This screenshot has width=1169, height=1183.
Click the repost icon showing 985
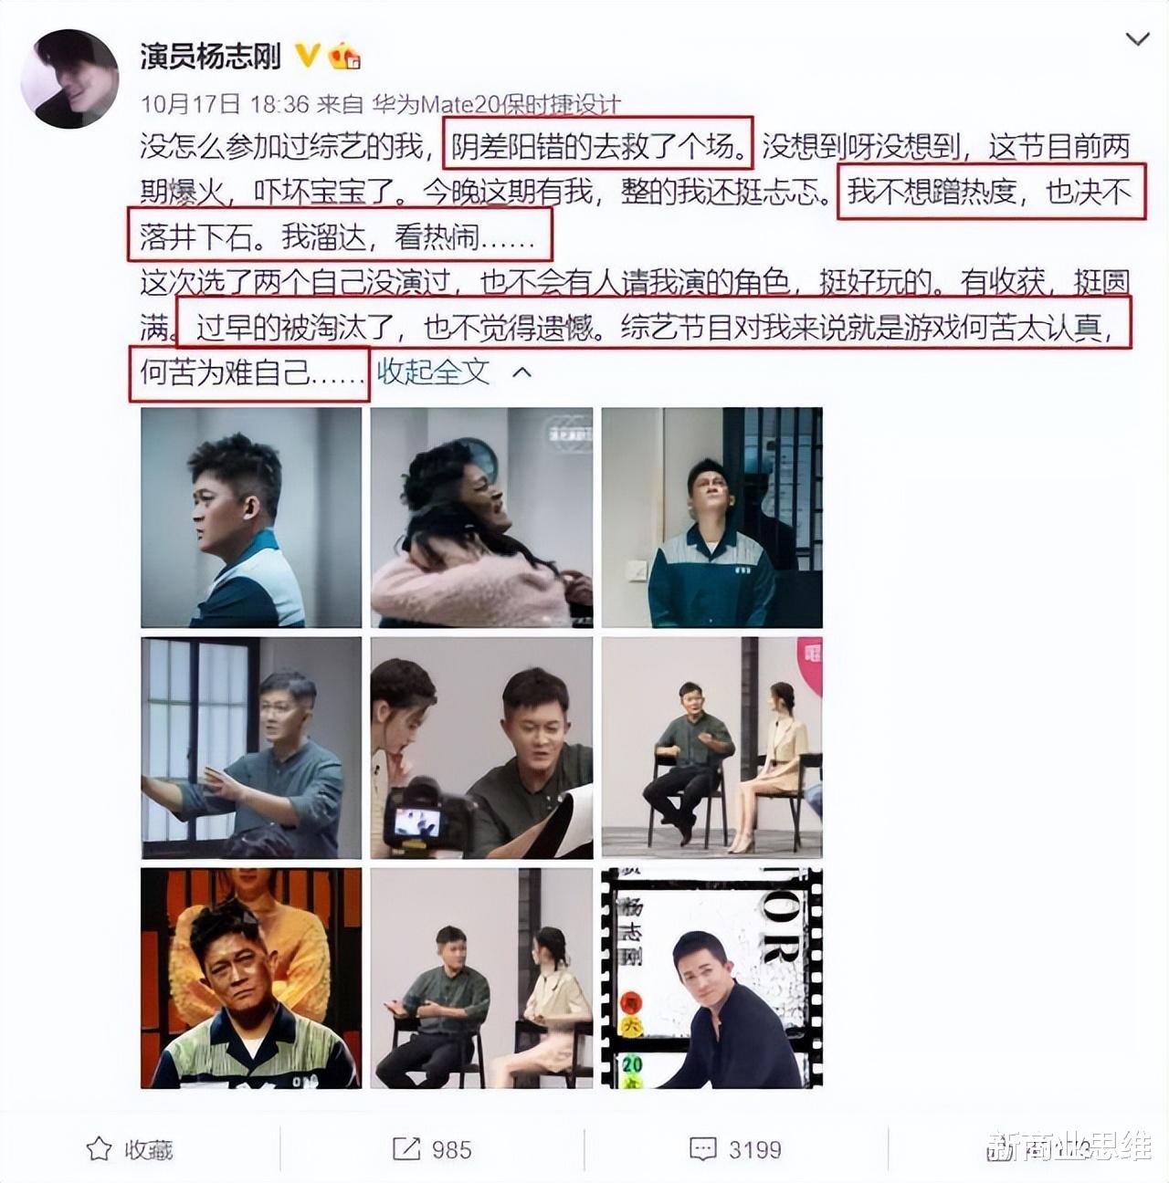(406, 1148)
